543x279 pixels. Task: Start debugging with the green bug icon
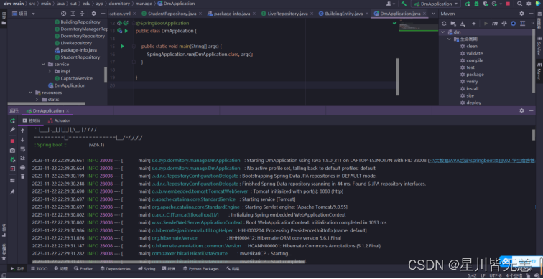click(476, 4)
